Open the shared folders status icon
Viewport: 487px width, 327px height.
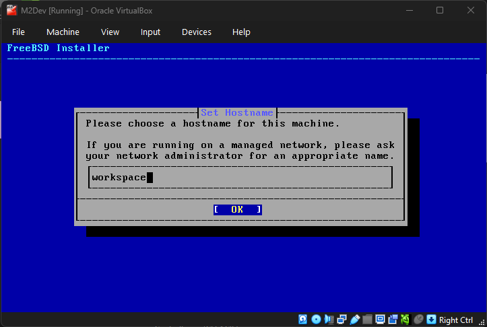pyautogui.click(x=367, y=320)
